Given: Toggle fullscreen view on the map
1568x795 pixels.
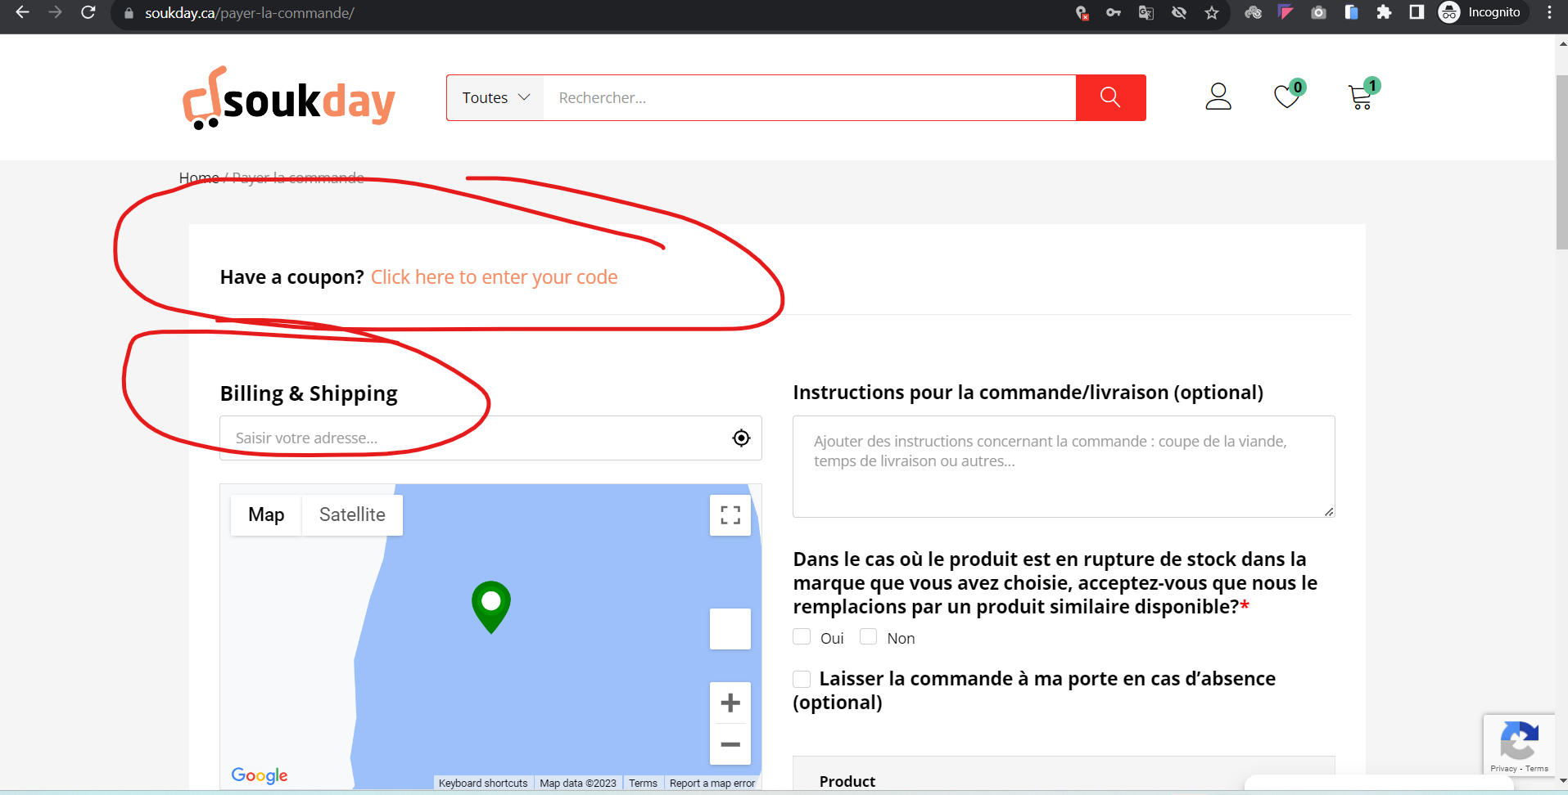Looking at the screenshot, I should (730, 515).
